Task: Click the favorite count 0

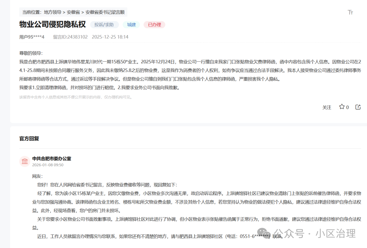Action: pyautogui.click(x=347, y=107)
